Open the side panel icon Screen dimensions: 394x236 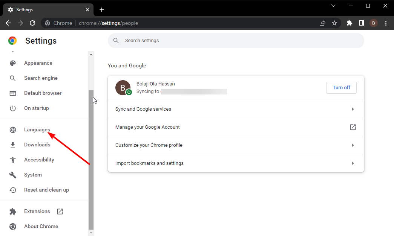(x=361, y=23)
